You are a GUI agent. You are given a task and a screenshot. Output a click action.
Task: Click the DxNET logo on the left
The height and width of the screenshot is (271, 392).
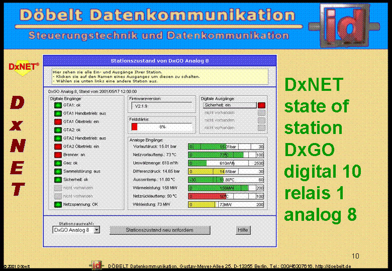tap(24, 68)
